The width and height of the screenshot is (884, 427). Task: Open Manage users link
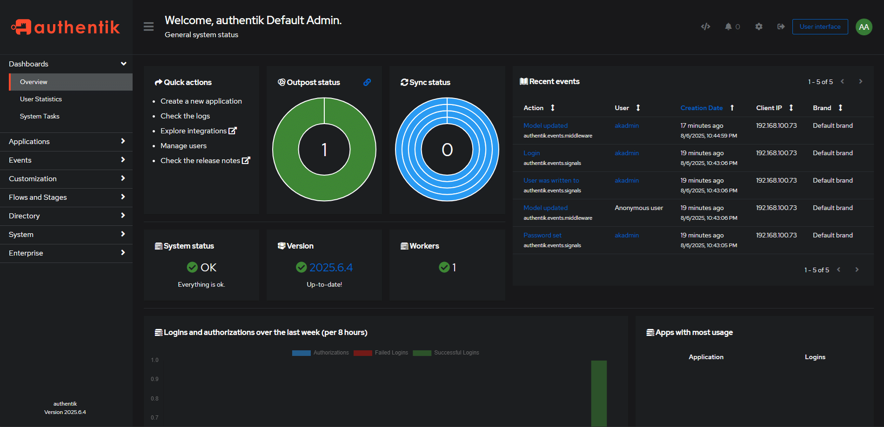point(183,145)
